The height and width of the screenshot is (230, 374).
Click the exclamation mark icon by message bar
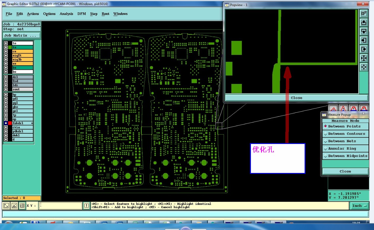[x=86, y=206]
